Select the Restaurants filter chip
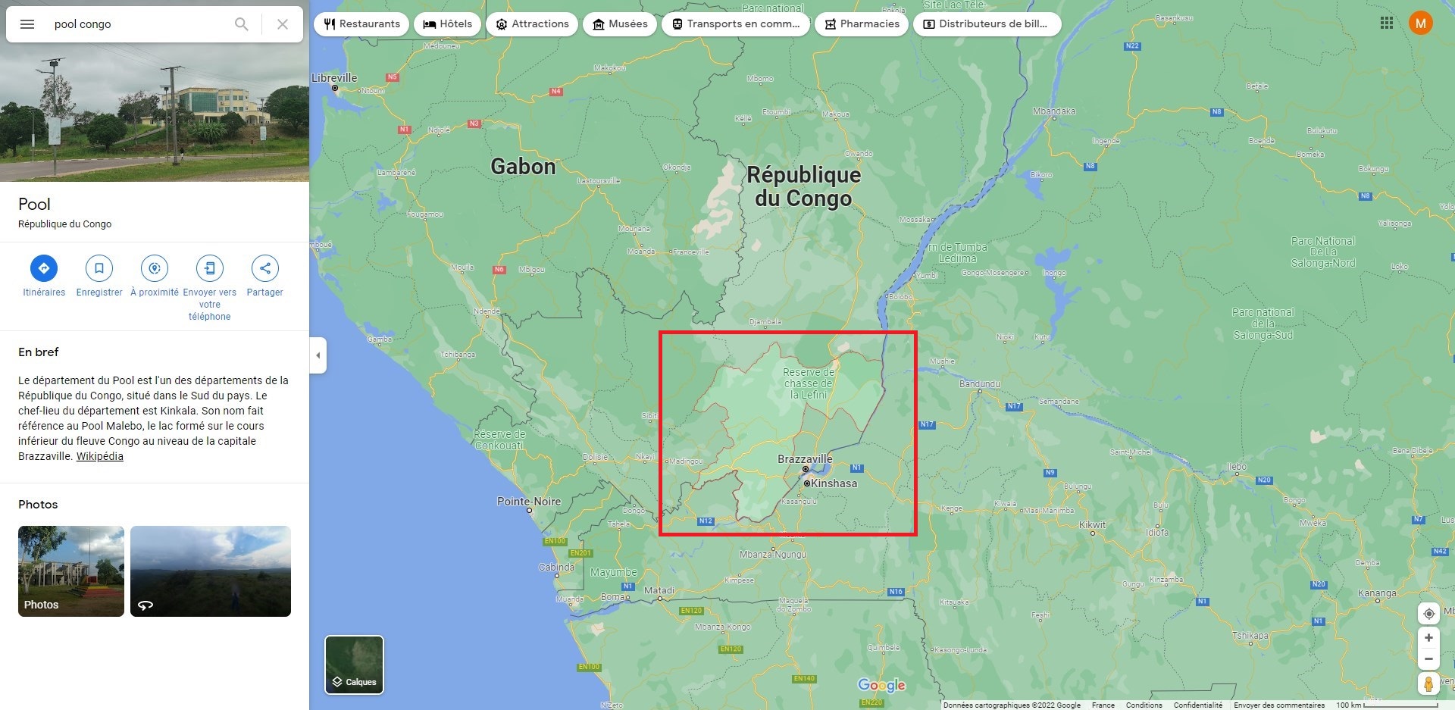The height and width of the screenshot is (710, 1455). [x=361, y=24]
